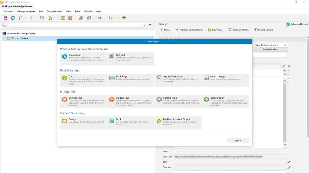Click Insert File... button
Viewport: 309px width, 173px height.
tap(215, 30)
